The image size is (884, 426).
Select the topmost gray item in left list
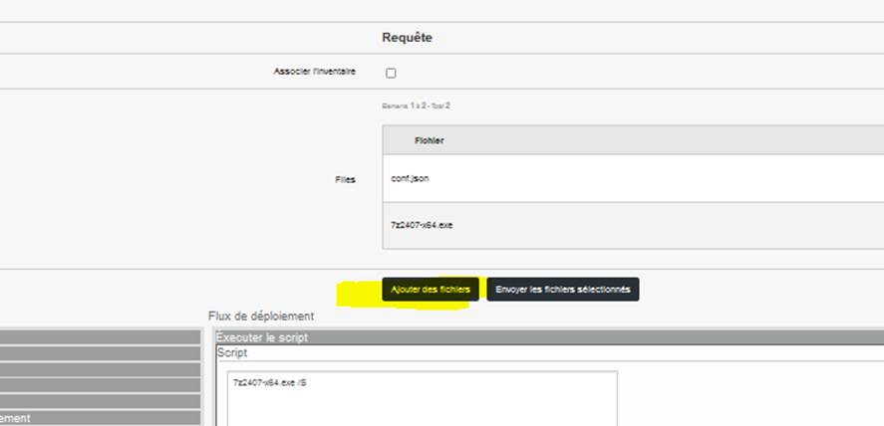(100, 337)
